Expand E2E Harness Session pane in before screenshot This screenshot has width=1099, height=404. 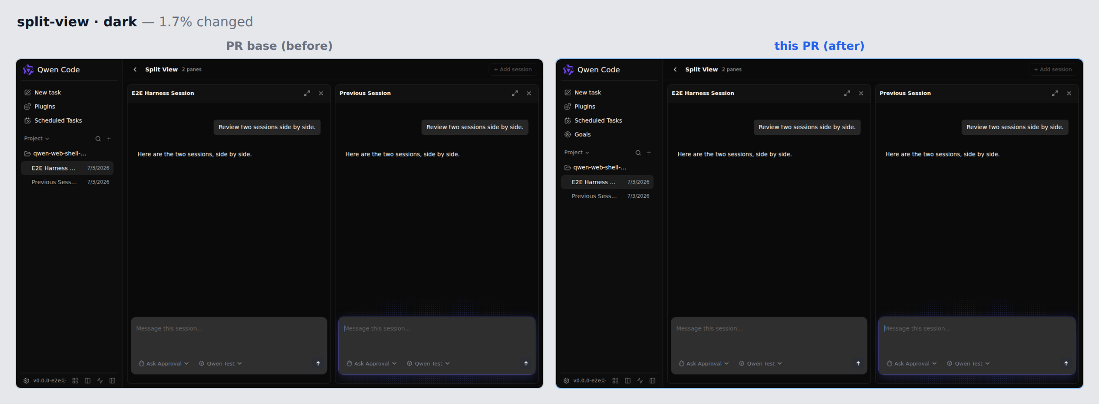tap(307, 93)
